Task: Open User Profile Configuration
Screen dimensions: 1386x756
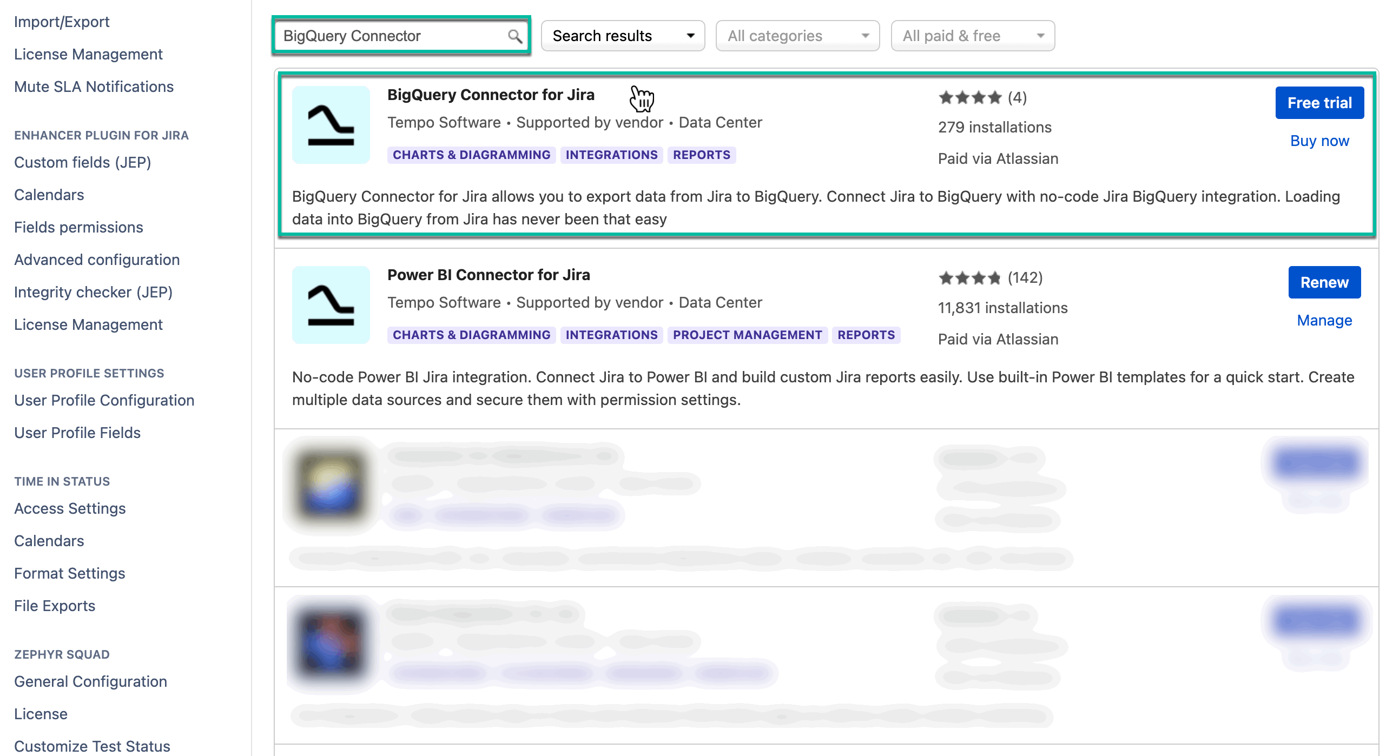Action: (104, 400)
